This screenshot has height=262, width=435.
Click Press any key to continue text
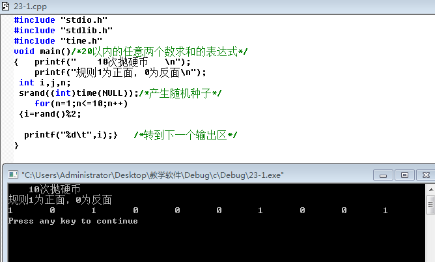pyautogui.click(x=73, y=221)
